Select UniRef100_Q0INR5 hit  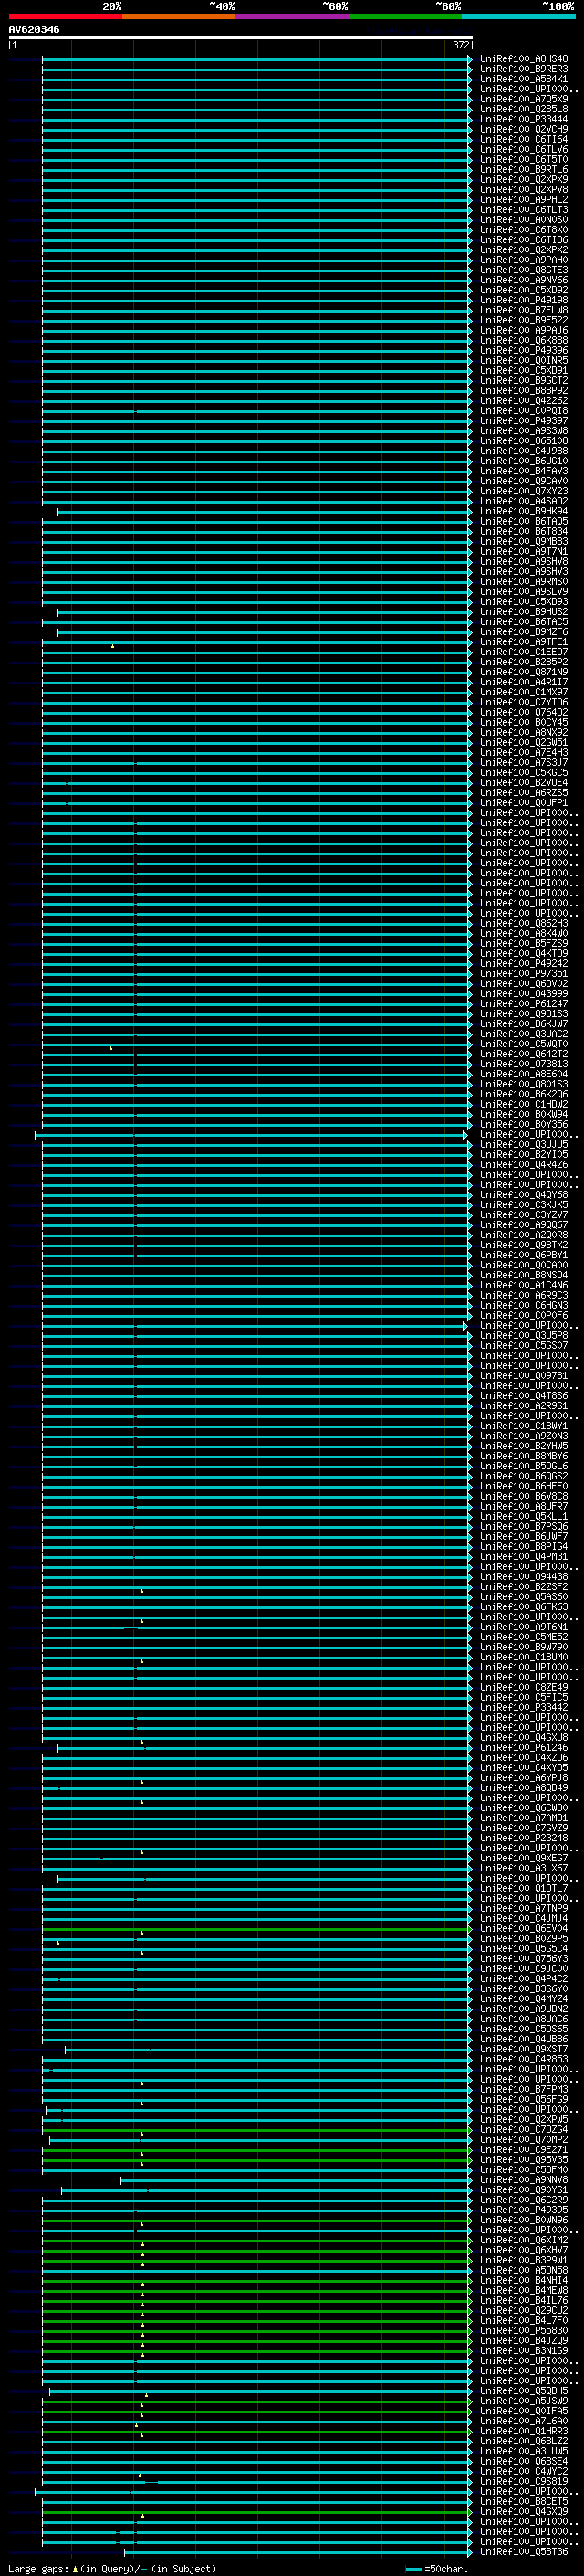click(524, 360)
